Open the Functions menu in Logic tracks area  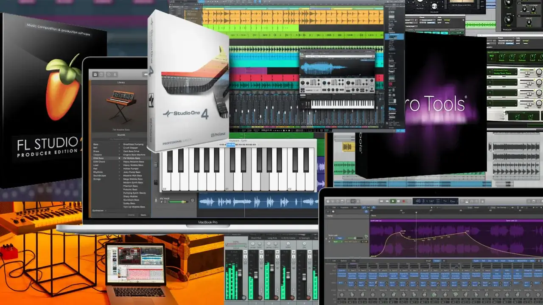(344, 208)
